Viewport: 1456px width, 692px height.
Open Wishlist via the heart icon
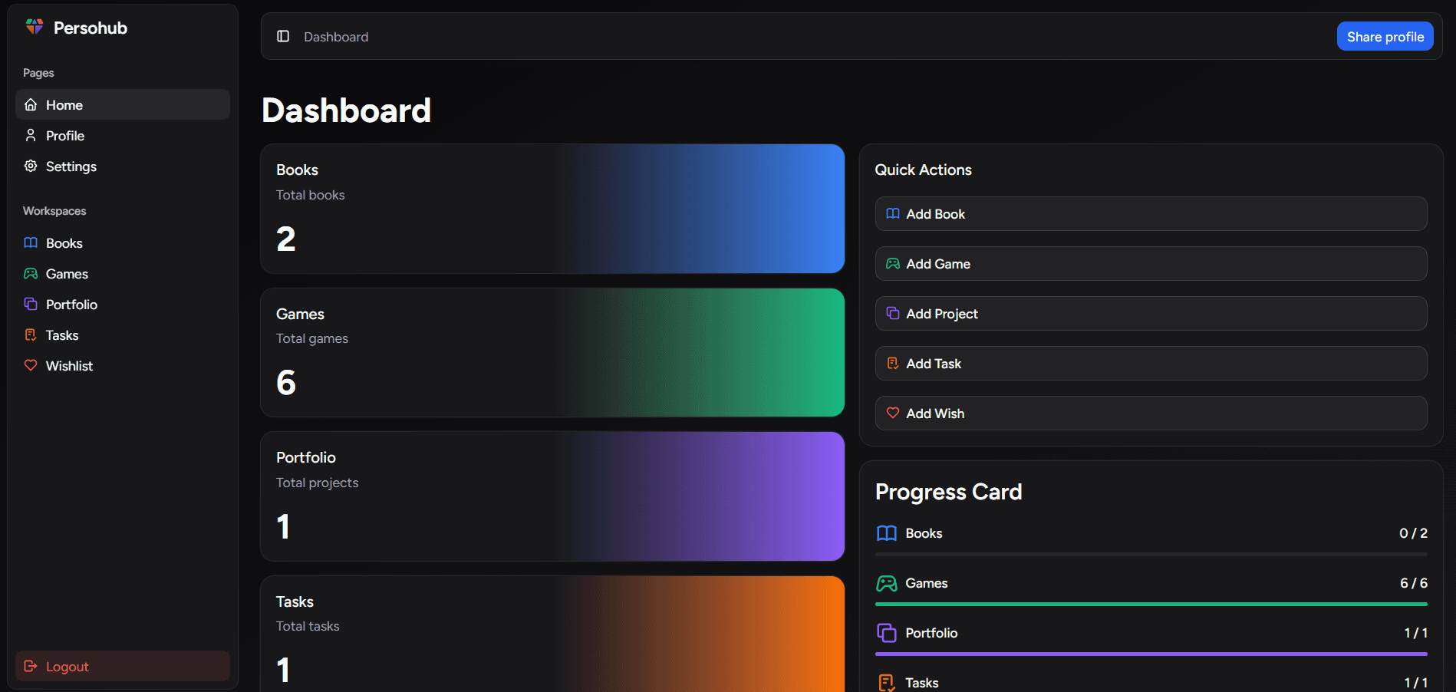pyautogui.click(x=31, y=366)
